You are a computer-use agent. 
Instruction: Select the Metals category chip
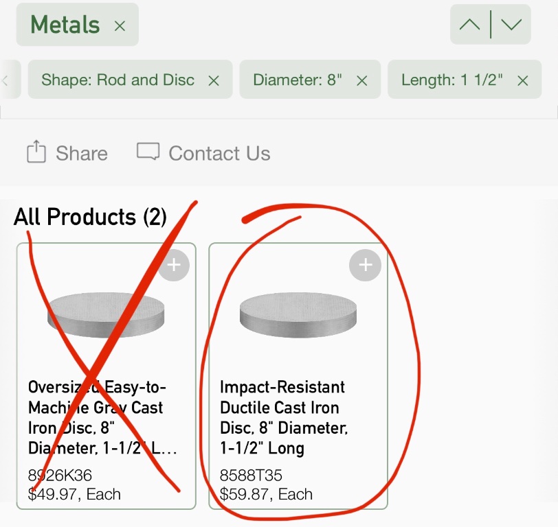pos(65,25)
